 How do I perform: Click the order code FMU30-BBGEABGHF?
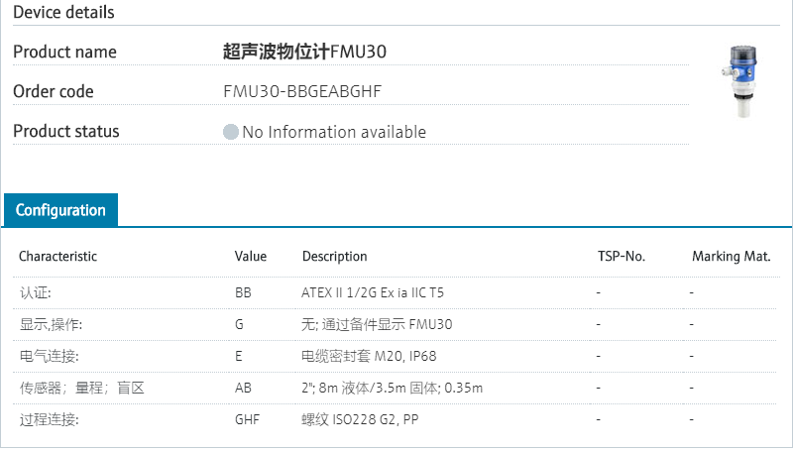click(302, 91)
